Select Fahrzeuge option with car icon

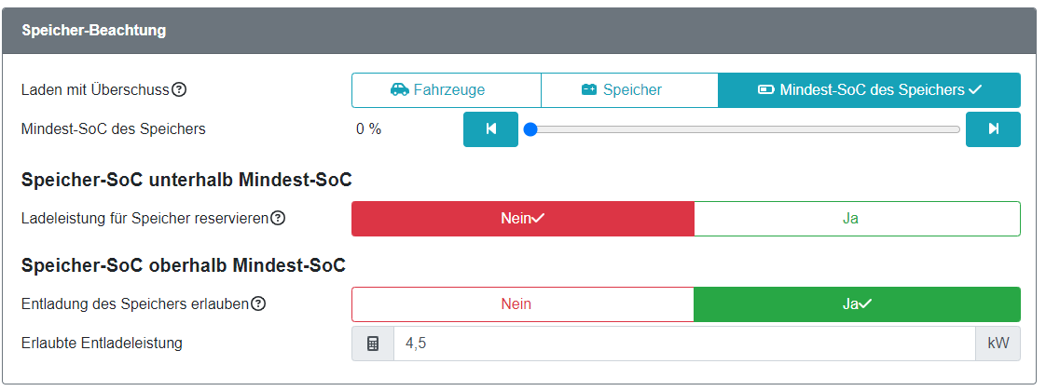pos(447,90)
